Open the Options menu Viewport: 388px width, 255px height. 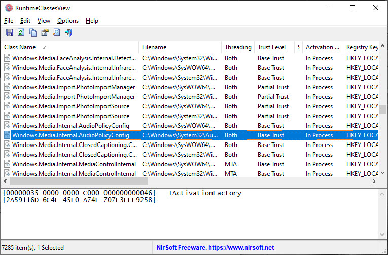(x=68, y=21)
